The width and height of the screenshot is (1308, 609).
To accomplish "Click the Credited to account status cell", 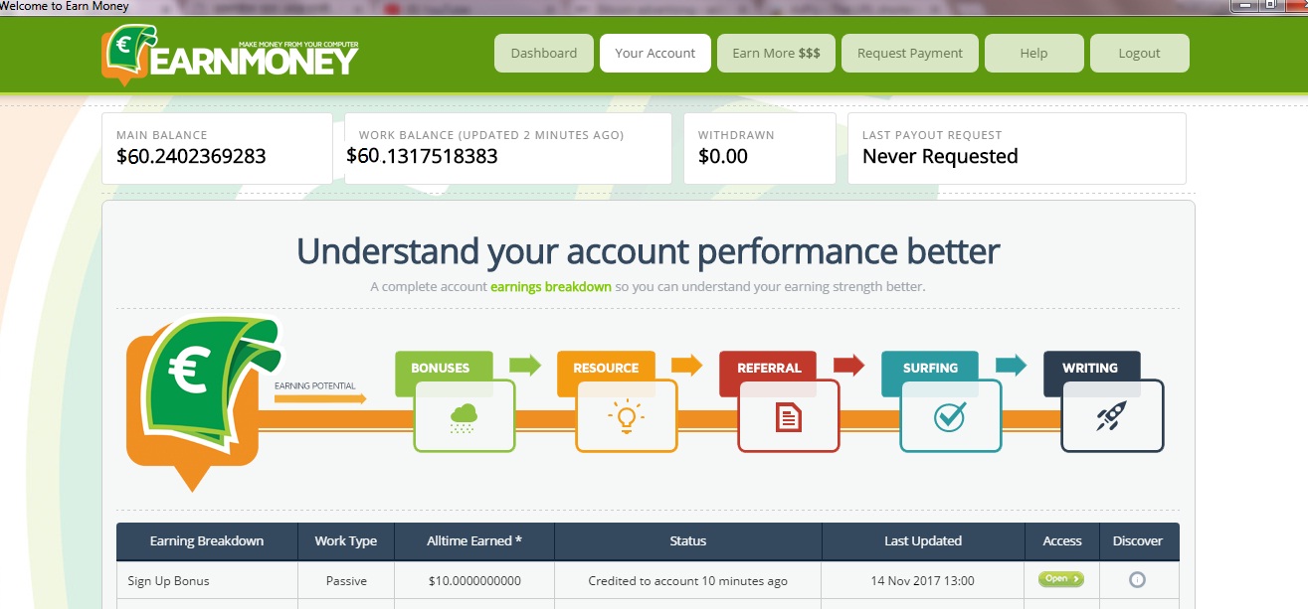I will click(688, 581).
